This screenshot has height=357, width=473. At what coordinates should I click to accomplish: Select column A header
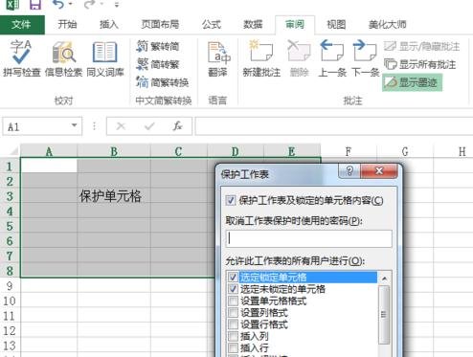pyautogui.click(x=49, y=151)
